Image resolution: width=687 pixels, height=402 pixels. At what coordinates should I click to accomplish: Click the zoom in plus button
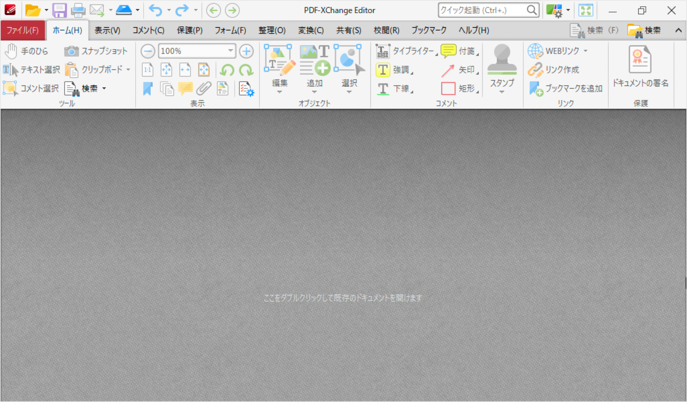point(246,51)
